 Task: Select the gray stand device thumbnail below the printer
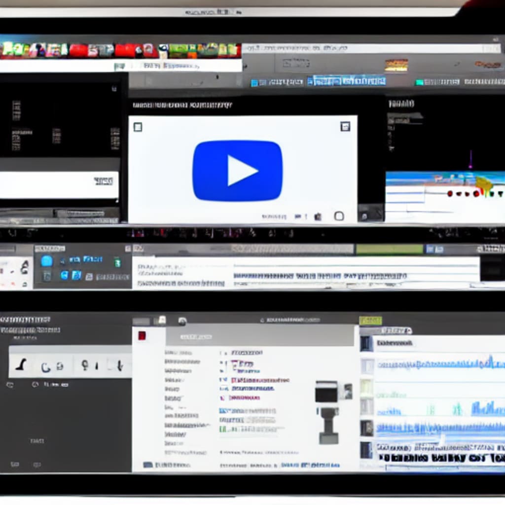[x=328, y=426]
